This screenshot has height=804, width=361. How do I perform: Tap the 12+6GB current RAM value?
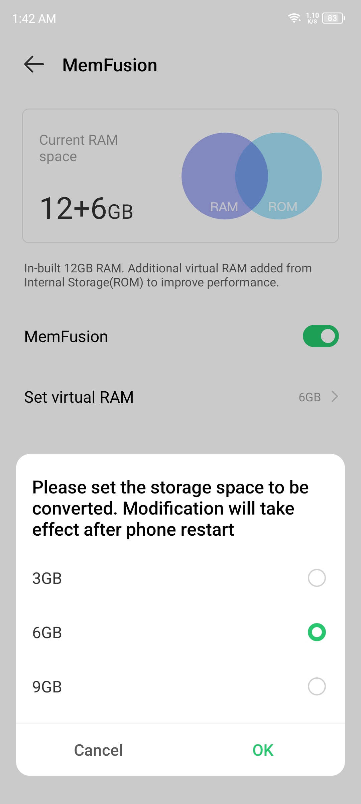click(x=86, y=208)
